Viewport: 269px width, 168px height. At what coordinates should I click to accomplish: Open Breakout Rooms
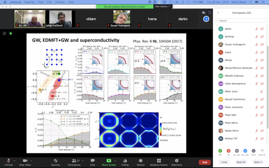[159, 162]
